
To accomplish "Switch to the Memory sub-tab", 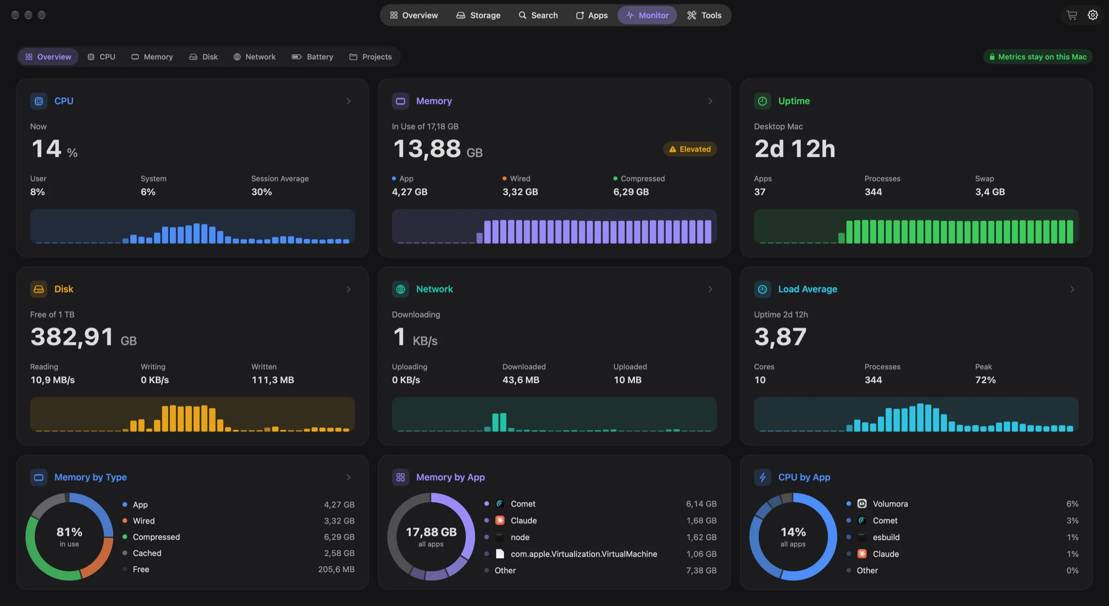I will point(152,57).
